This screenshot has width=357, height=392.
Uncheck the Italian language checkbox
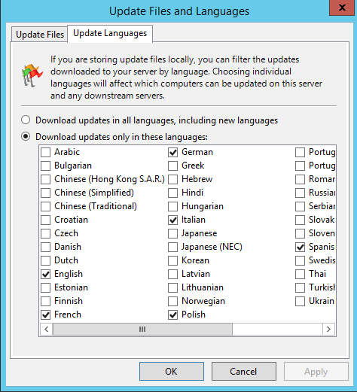coord(173,220)
